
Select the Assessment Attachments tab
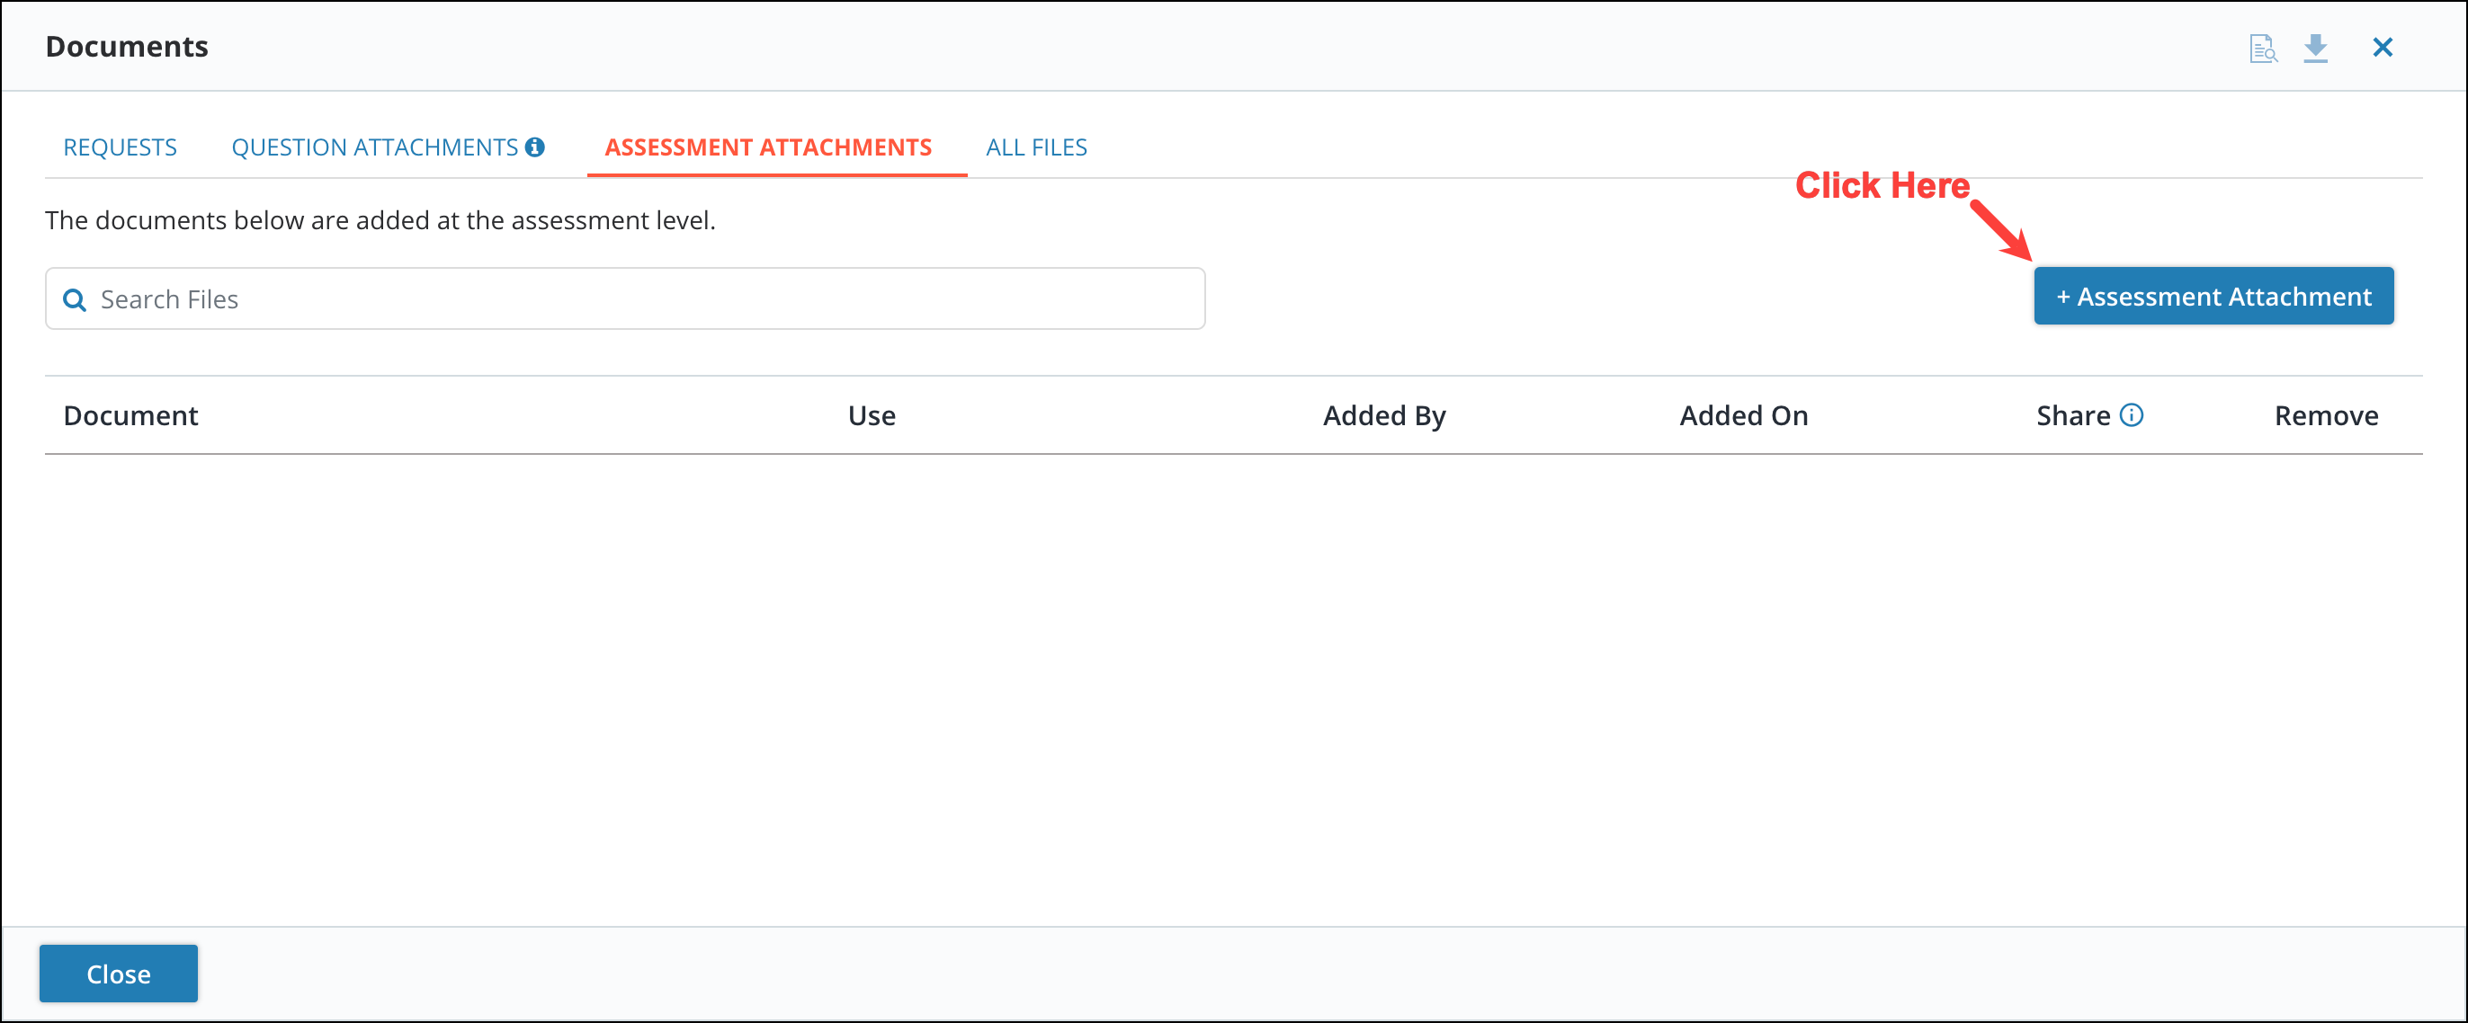767,147
